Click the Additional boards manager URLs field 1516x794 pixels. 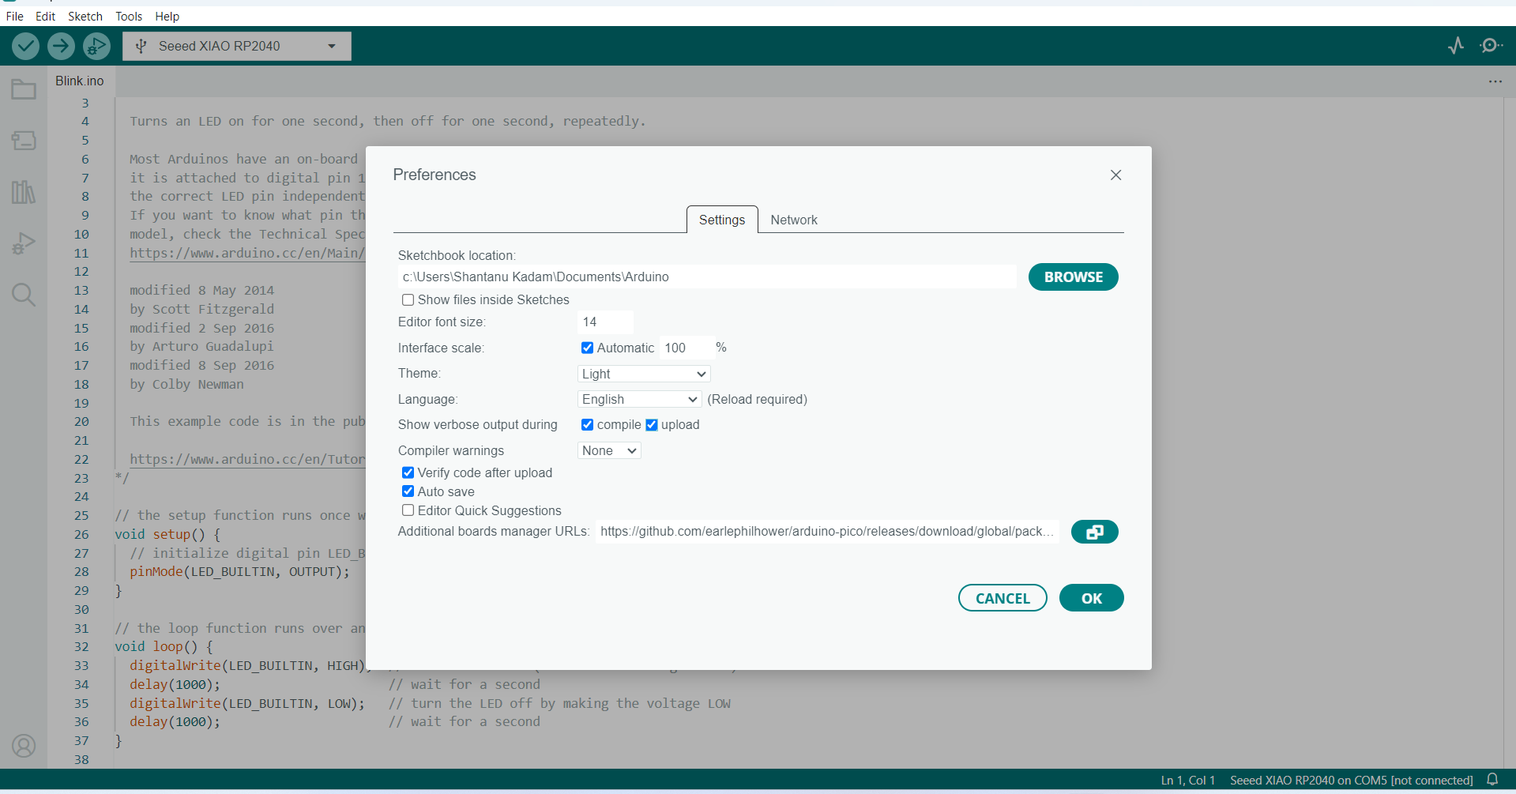coord(826,532)
